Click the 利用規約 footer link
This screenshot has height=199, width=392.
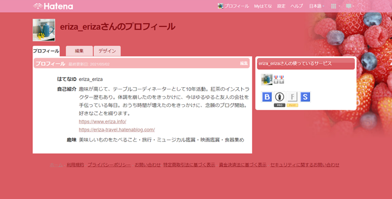[x=75, y=165]
